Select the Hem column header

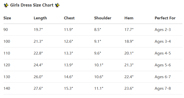pos(129,18)
